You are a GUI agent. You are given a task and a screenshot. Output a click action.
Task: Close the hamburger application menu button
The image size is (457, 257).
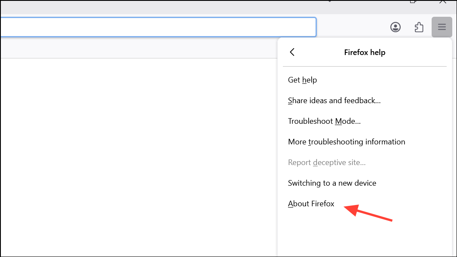point(442,27)
